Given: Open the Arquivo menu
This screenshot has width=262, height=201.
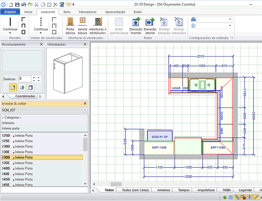Looking at the screenshot, I should coord(10,12).
